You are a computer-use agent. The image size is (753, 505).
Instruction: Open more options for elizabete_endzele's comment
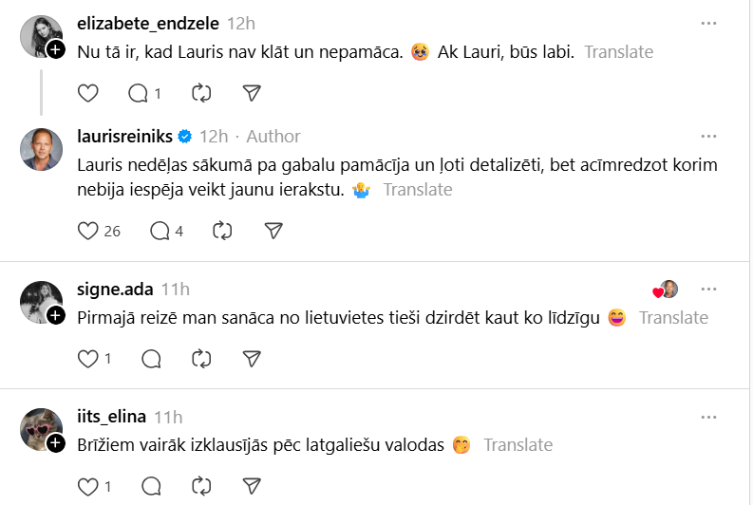coord(708,23)
